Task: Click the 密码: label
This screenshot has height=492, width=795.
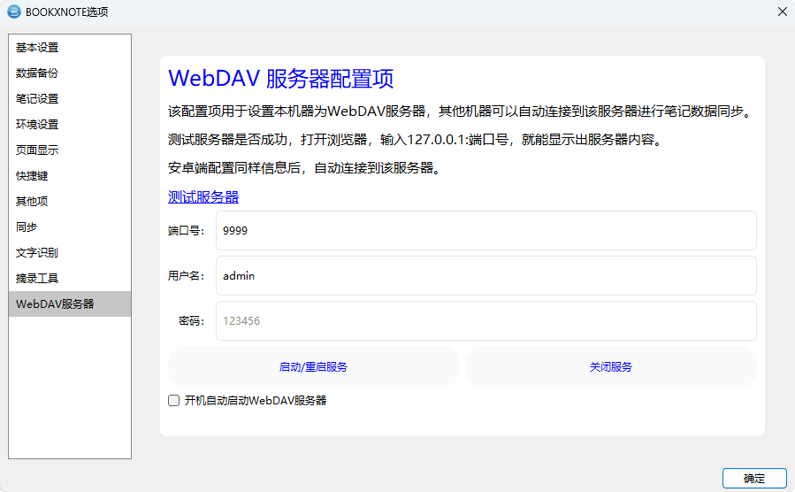Action: pyautogui.click(x=192, y=321)
